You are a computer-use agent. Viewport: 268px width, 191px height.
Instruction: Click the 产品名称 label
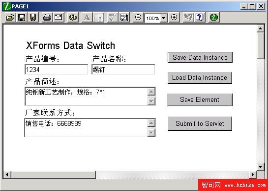109,59
